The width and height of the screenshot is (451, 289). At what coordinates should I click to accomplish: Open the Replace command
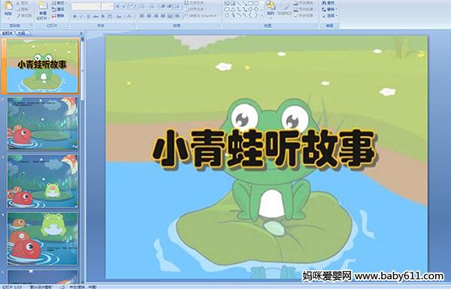pyautogui.click(x=329, y=9)
